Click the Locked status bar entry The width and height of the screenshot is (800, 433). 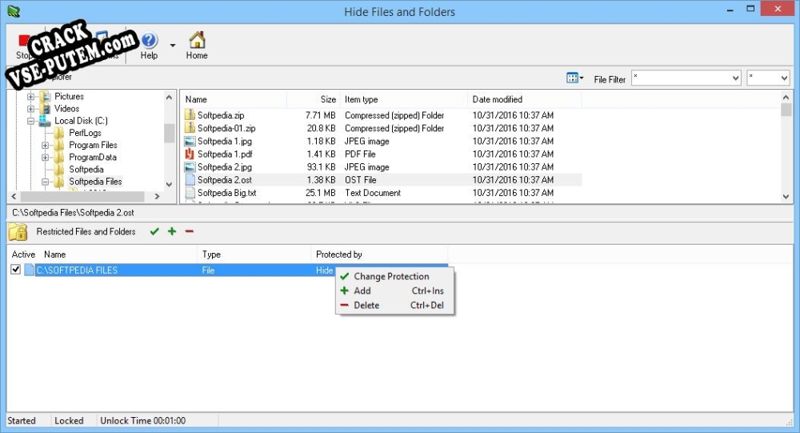[69, 421]
